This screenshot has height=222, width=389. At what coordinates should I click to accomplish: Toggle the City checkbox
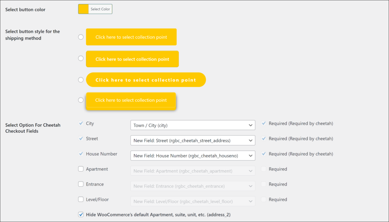[81, 123]
